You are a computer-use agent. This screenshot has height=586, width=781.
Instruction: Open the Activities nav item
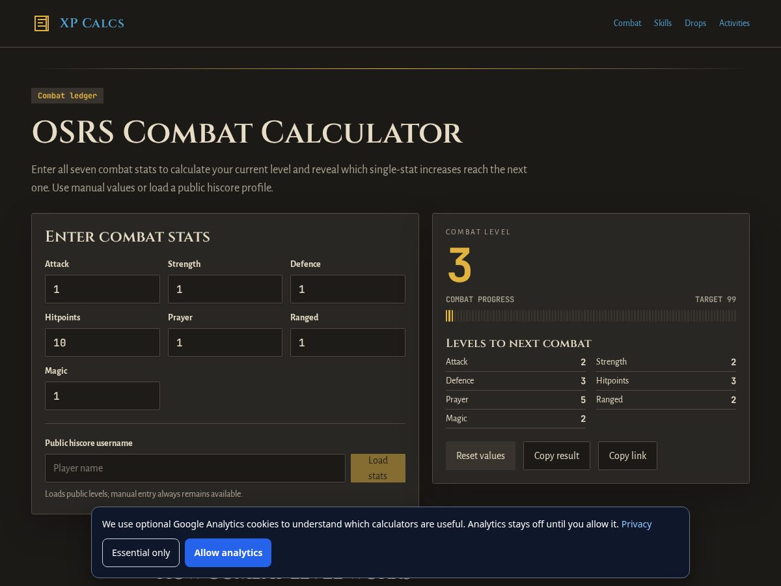point(734,23)
